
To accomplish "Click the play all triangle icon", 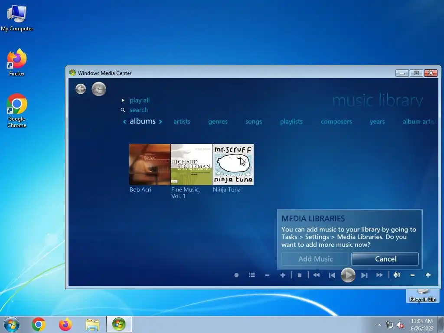I will [123, 100].
